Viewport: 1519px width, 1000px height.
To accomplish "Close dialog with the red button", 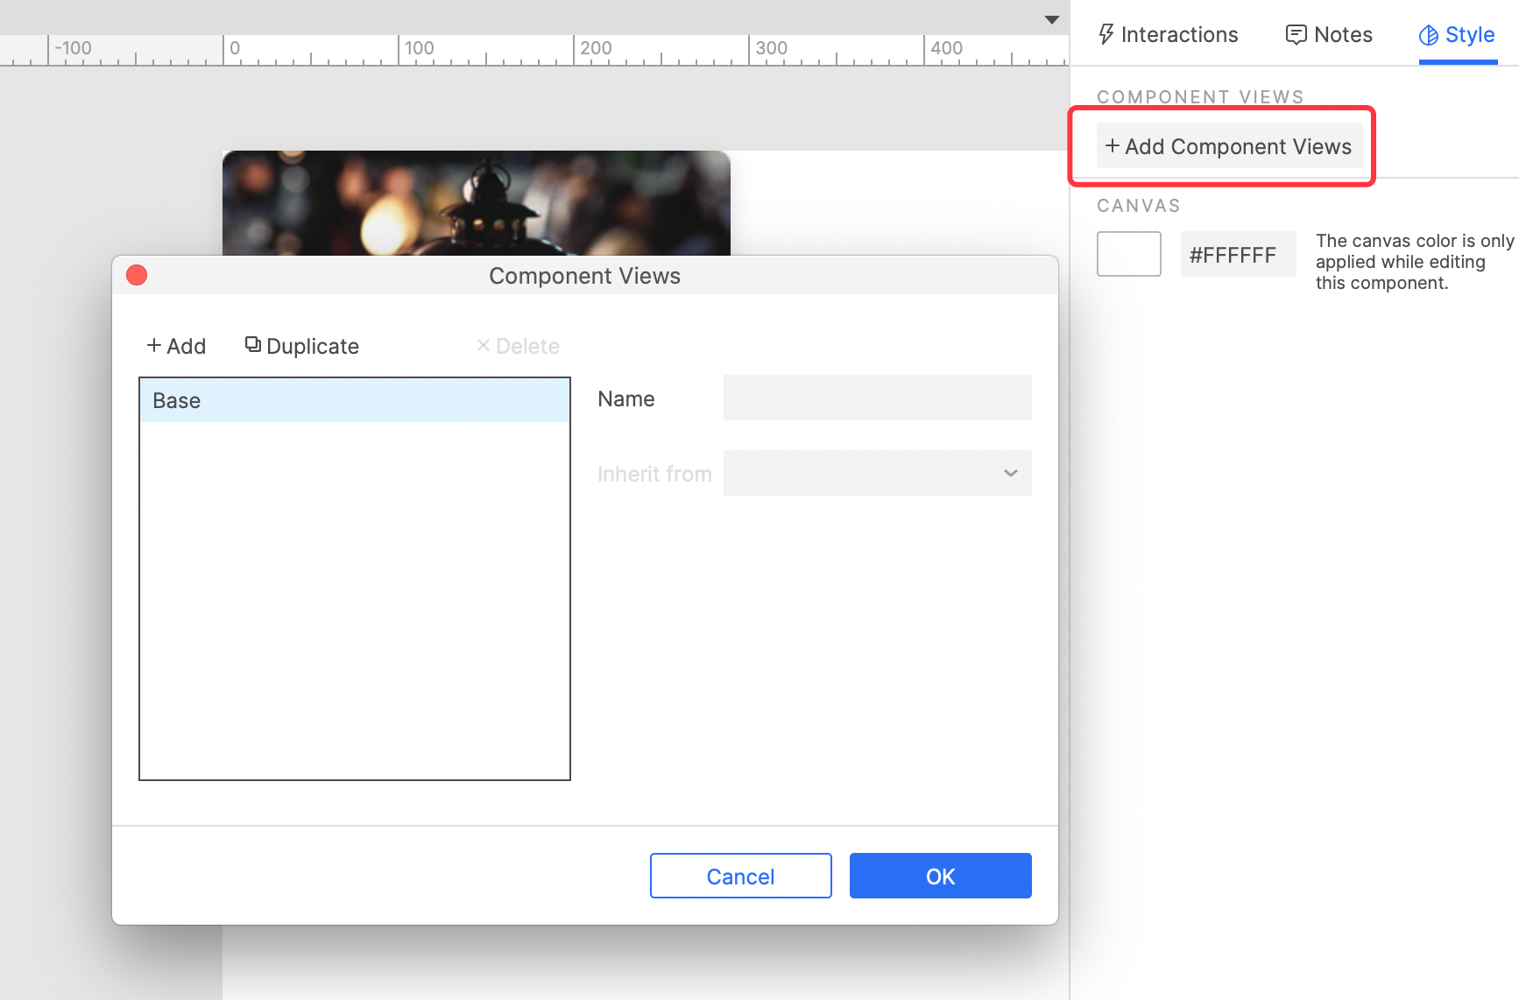I will click(x=137, y=275).
